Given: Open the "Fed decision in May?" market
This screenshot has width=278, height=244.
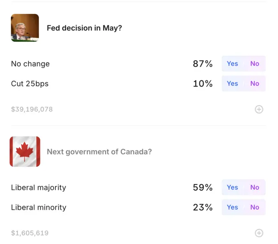Looking at the screenshot, I should pyautogui.click(x=84, y=28).
